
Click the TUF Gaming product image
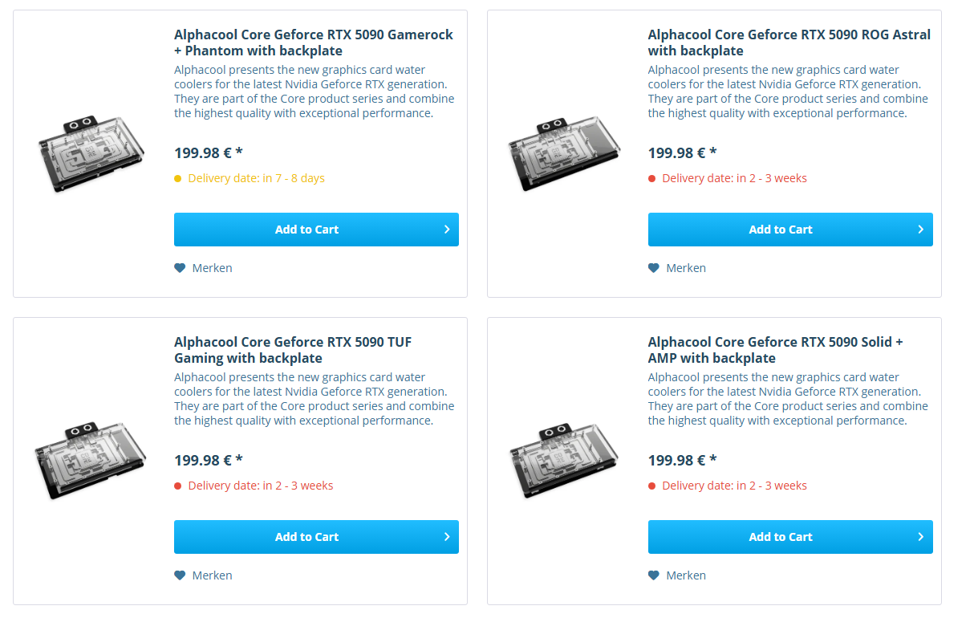pos(90,461)
